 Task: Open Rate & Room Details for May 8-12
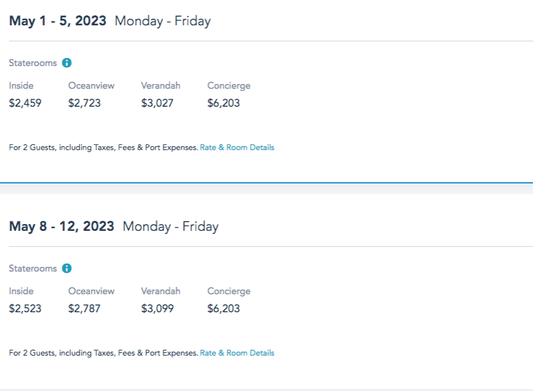click(237, 353)
